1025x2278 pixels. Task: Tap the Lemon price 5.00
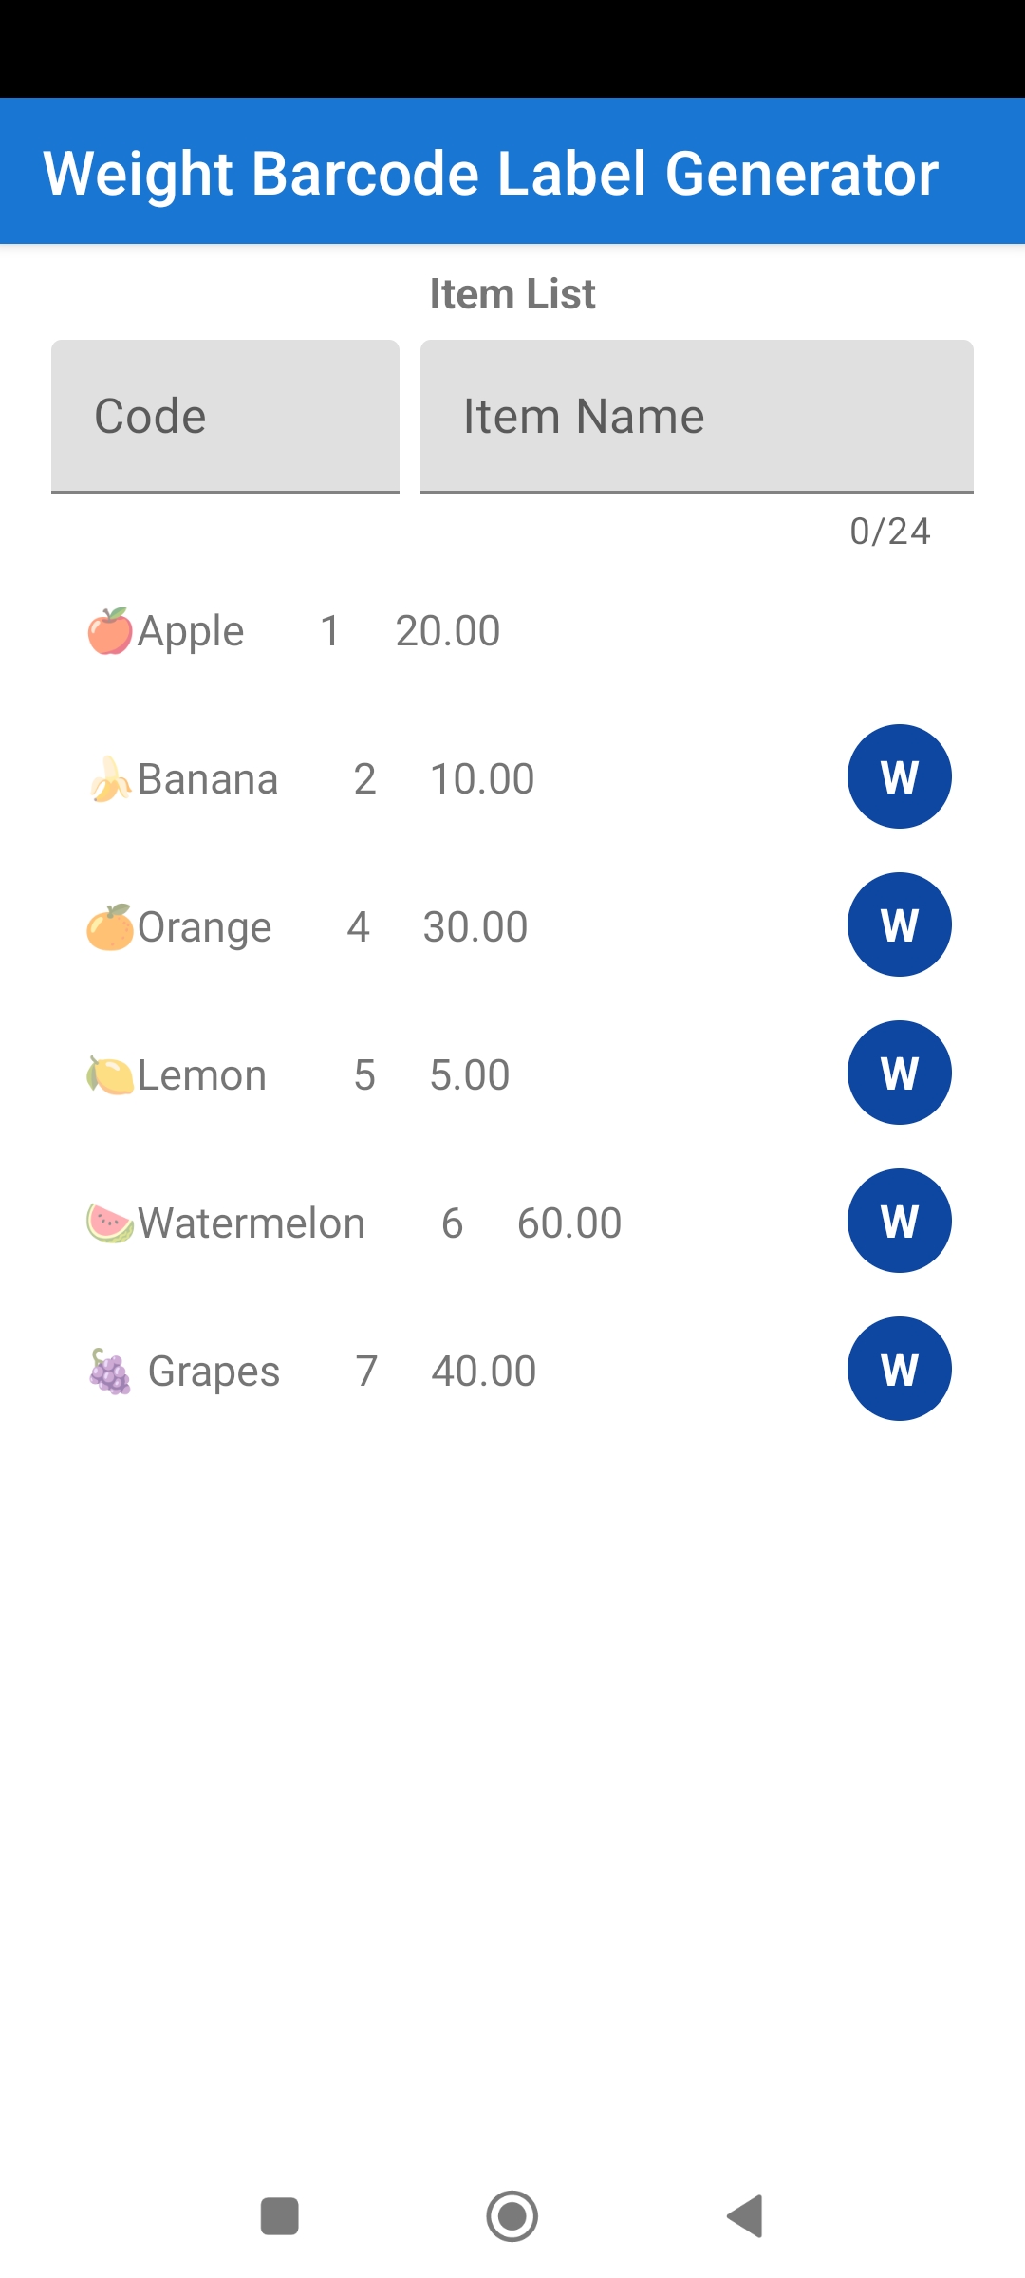[x=470, y=1075]
